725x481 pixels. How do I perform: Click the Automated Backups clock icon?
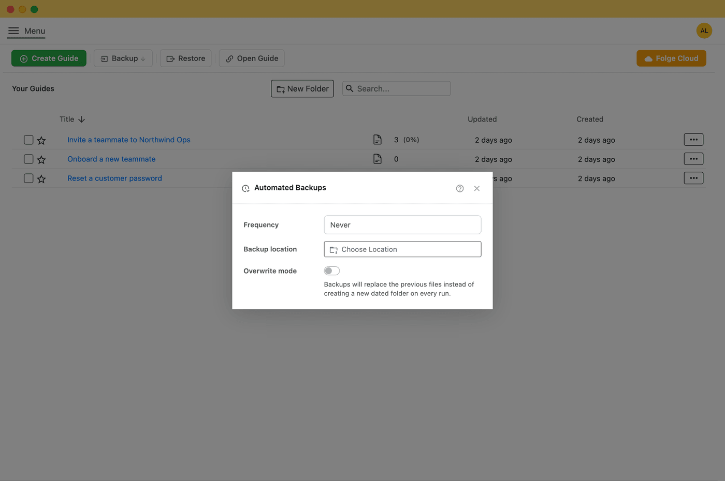[246, 188]
